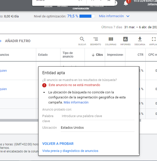Click the Informes chart icon
The image size is (157, 161).
[x=125, y=40]
